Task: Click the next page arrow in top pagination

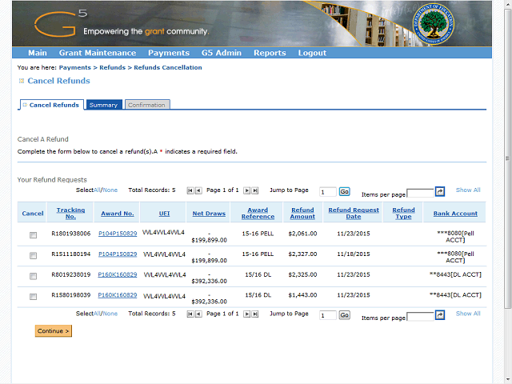Action: pyautogui.click(x=246, y=190)
